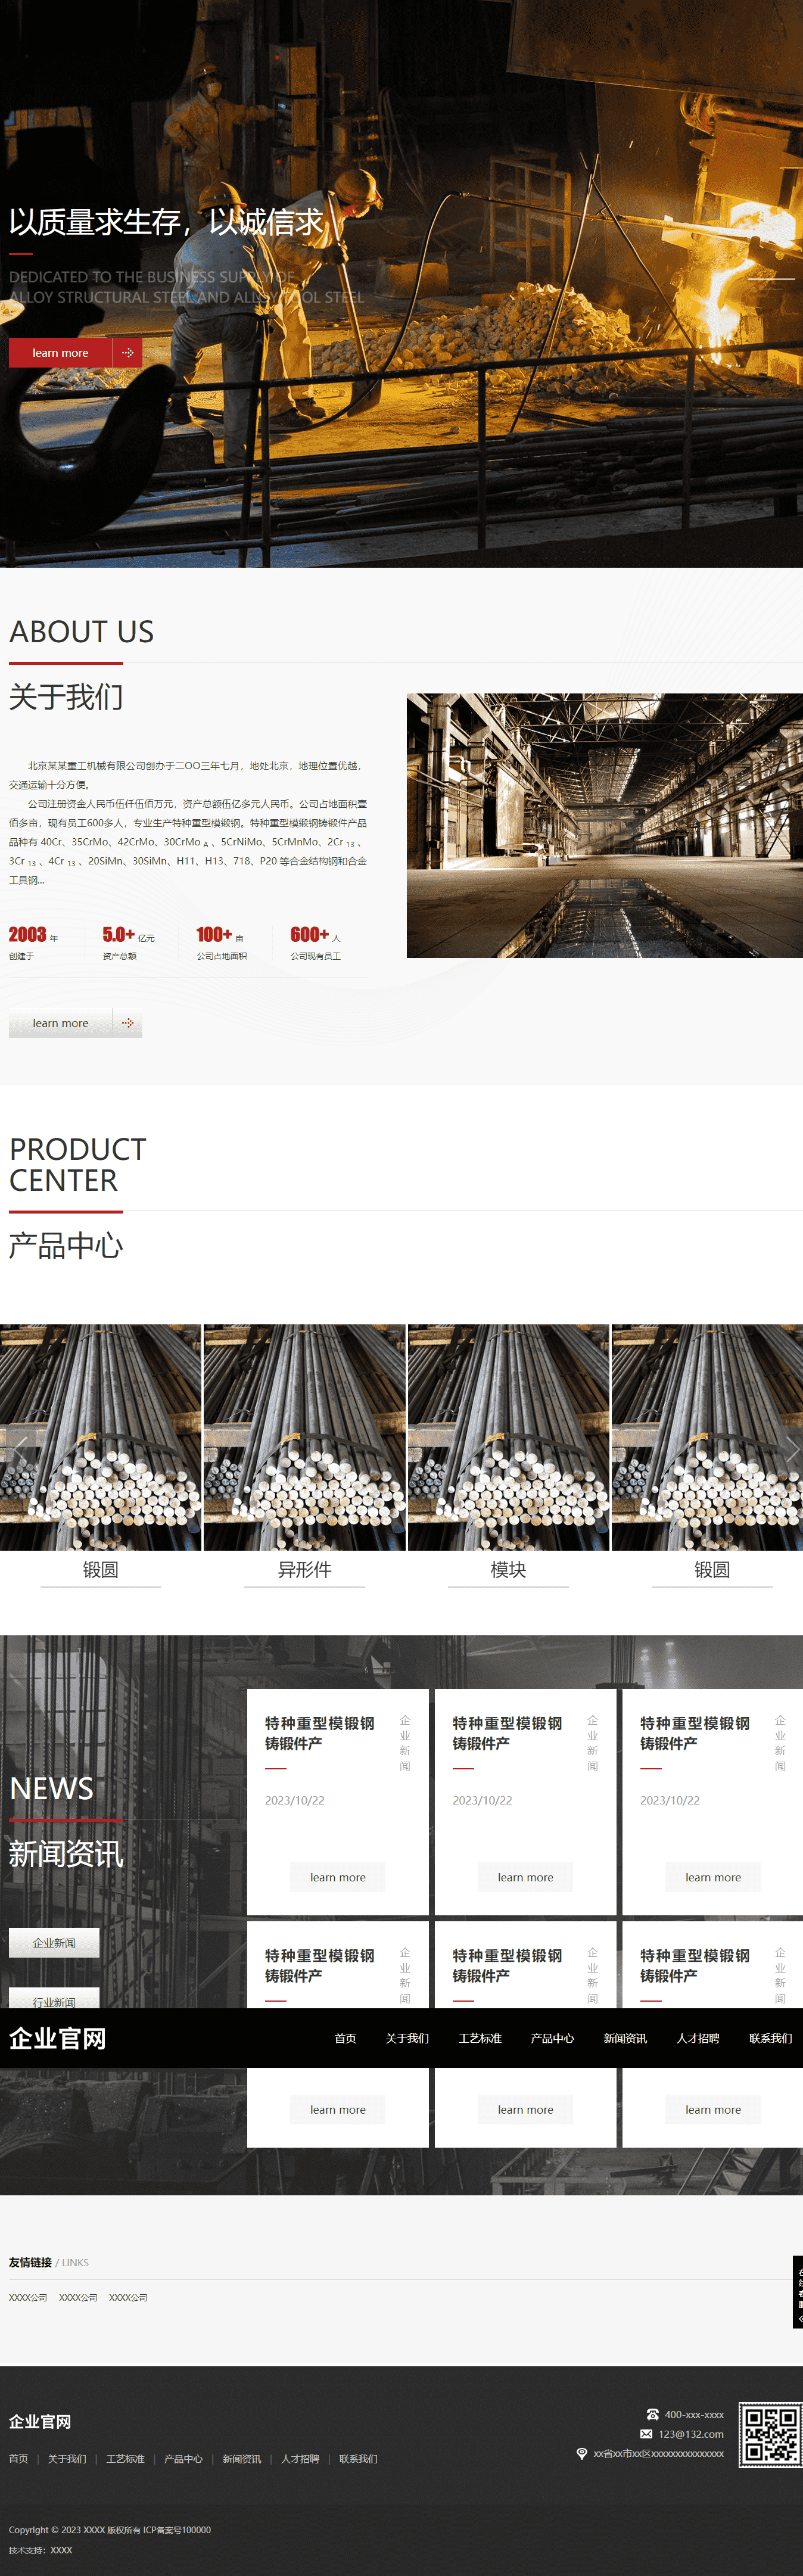The width and height of the screenshot is (803, 2576).
Task: Open 首页 in the top navigation bar
Action: pos(345,2038)
